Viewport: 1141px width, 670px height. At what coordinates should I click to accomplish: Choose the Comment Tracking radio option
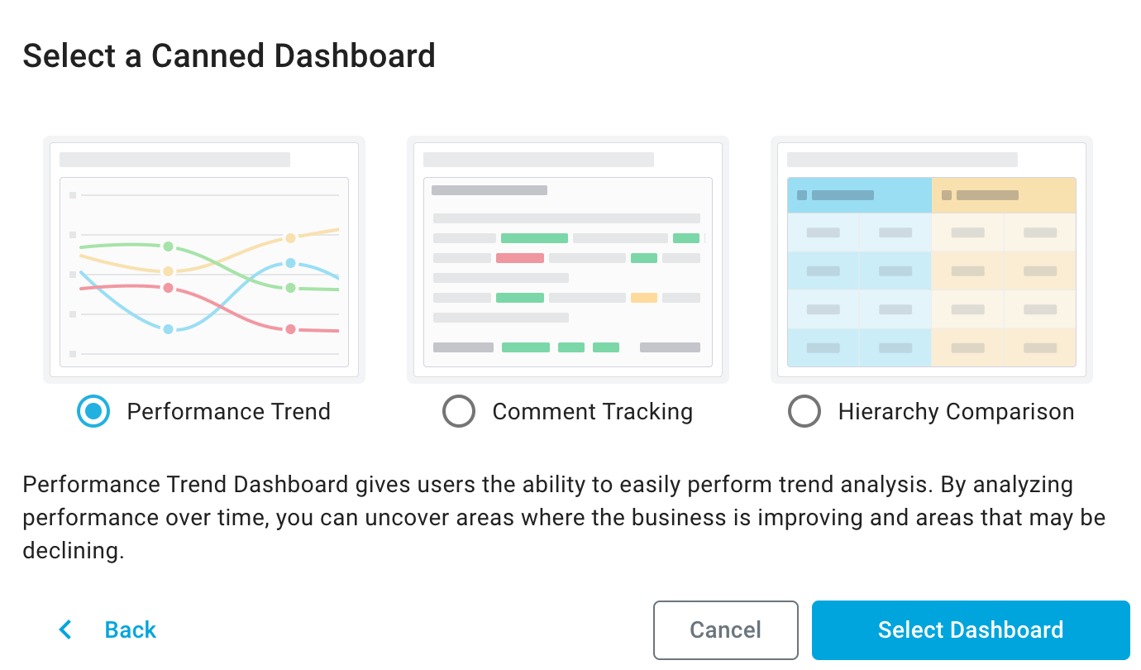[459, 411]
